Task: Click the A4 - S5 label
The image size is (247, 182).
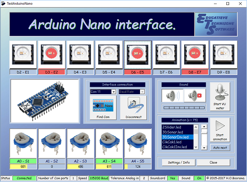Action: (138, 161)
